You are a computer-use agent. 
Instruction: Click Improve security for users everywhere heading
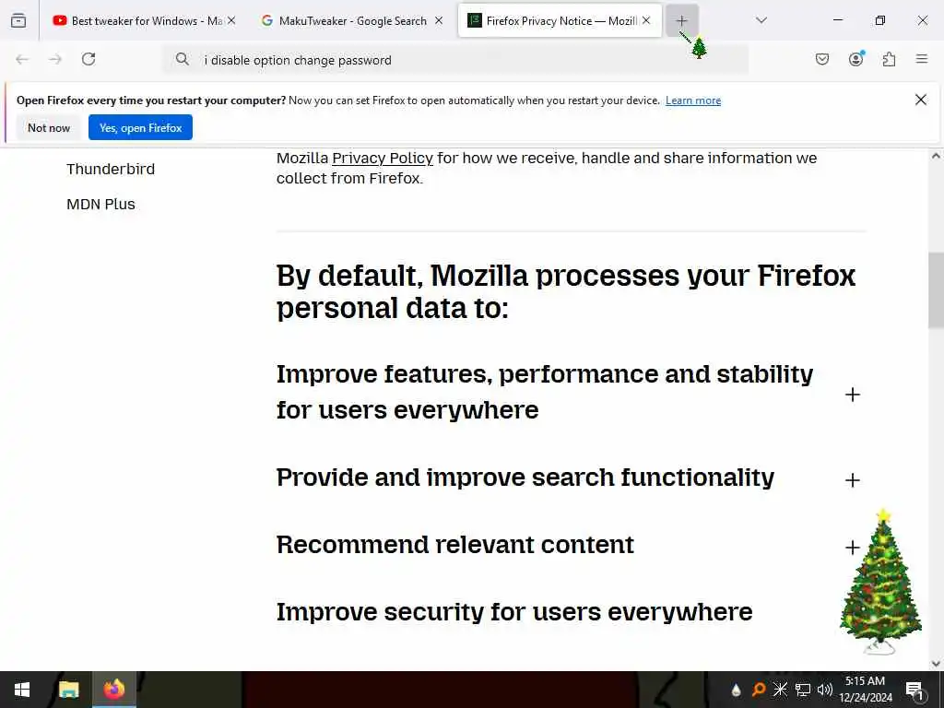514,612
